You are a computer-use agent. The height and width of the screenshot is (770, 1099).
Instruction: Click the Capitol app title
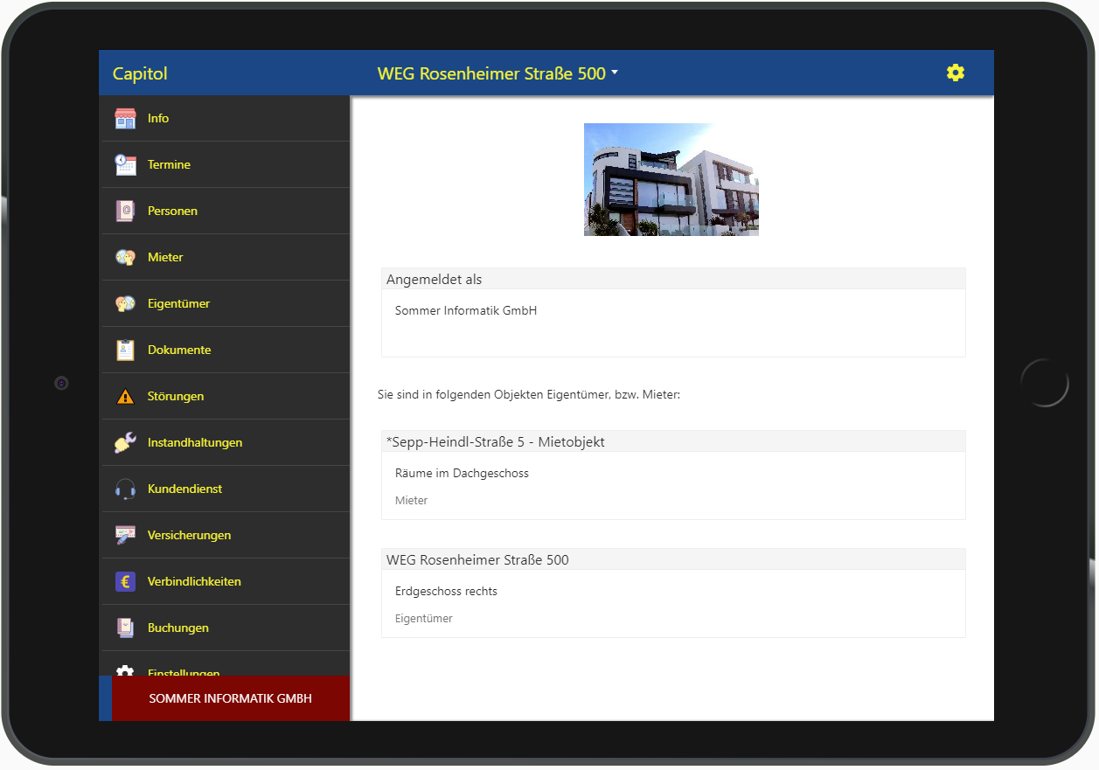pyautogui.click(x=140, y=74)
